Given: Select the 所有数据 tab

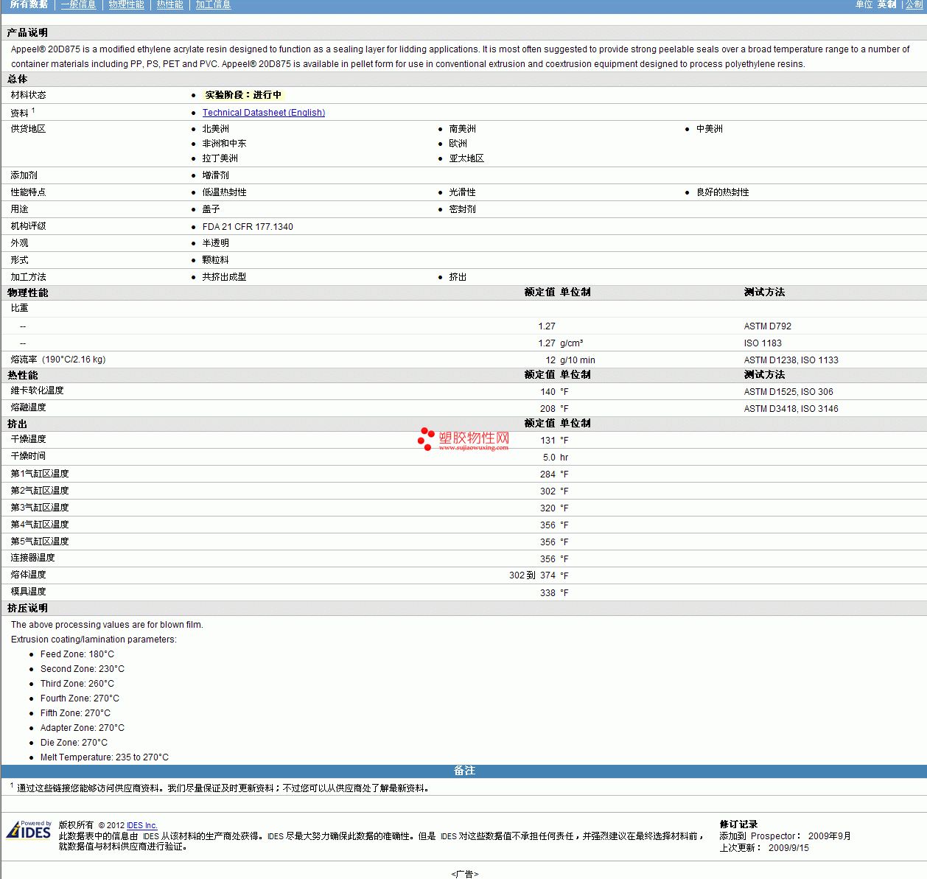Looking at the screenshot, I should pyautogui.click(x=29, y=4).
